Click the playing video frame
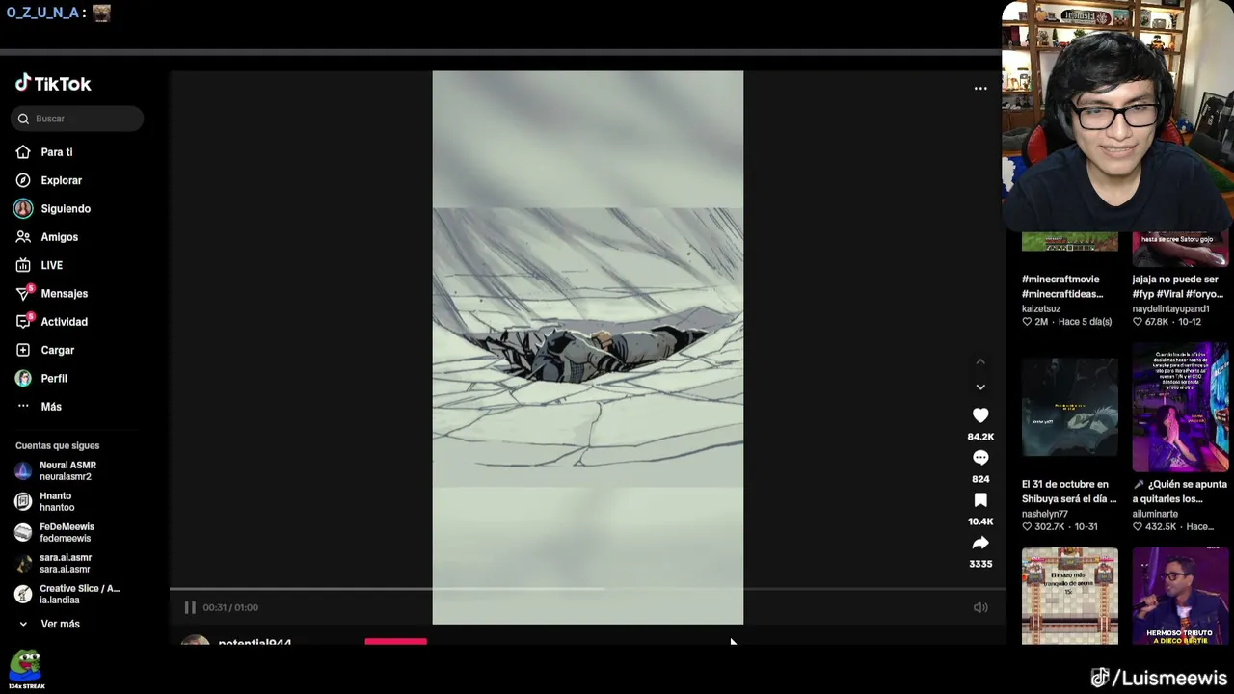1234x694 pixels. coord(588,347)
